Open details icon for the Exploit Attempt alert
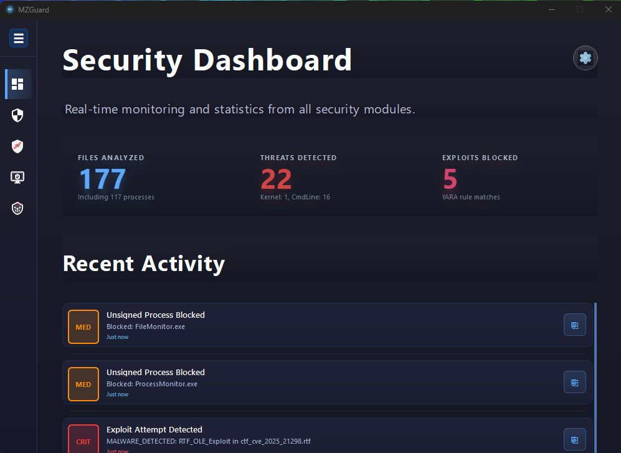 pos(574,439)
